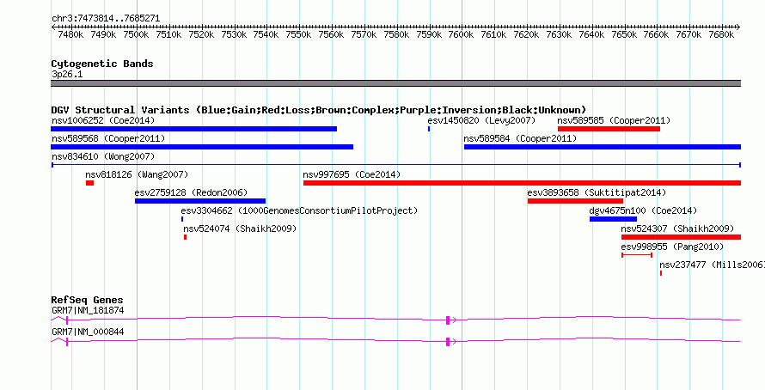
Task: Click the nsv1006252 (Coe2014) label
Action: click(103, 120)
